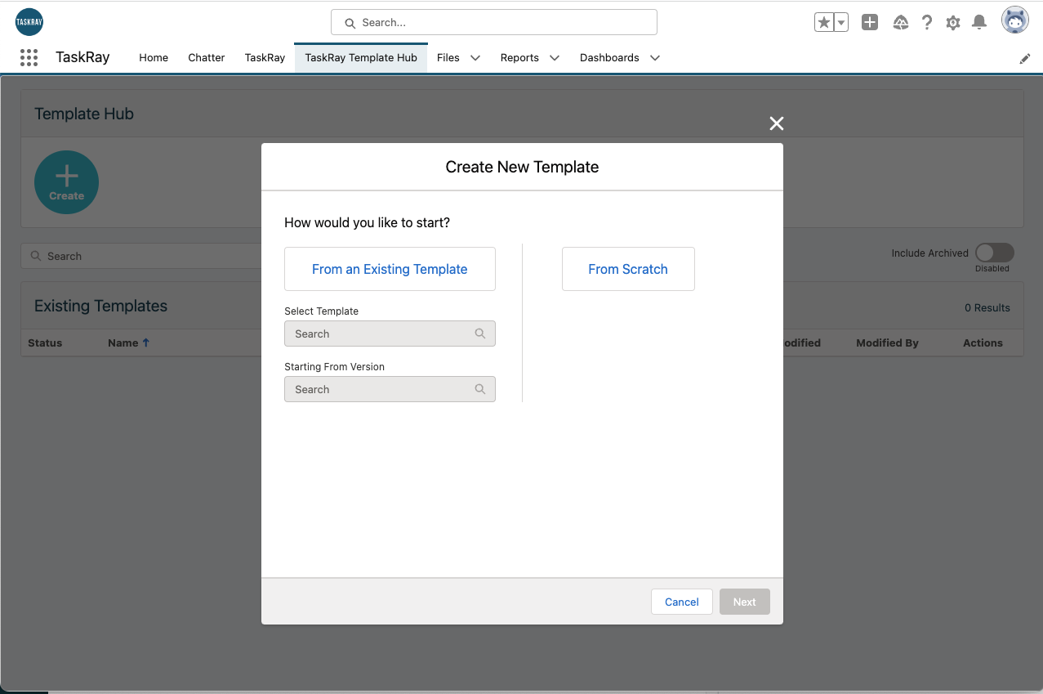The width and height of the screenshot is (1043, 694).
Task: Click magnifier icon in global search box
Action: (x=350, y=23)
